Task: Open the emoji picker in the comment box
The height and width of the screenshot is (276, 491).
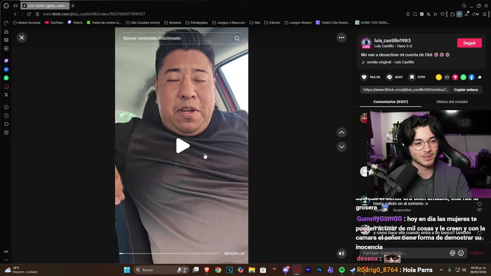Action: pyautogui.click(x=461, y=253)
